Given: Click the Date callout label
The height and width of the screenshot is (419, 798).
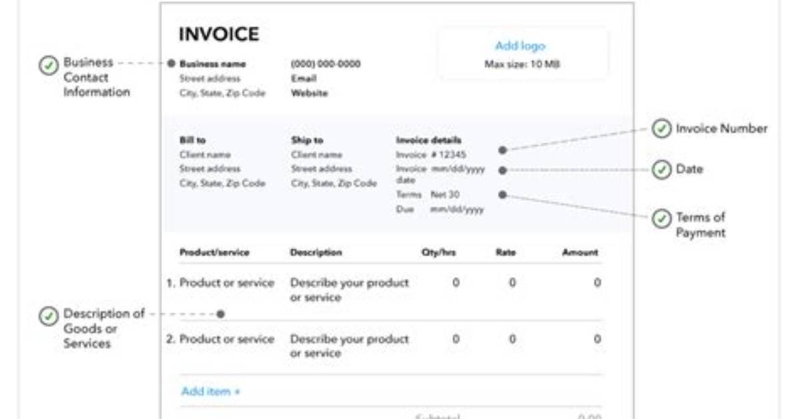Looking at the screenshot, I should click(689, 169).
